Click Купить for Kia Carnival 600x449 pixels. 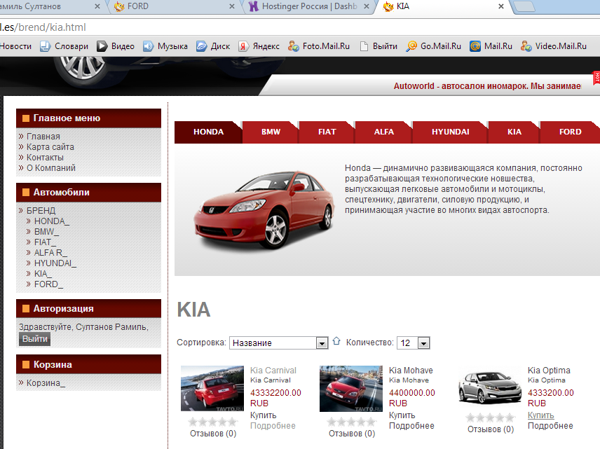(264, 415)
